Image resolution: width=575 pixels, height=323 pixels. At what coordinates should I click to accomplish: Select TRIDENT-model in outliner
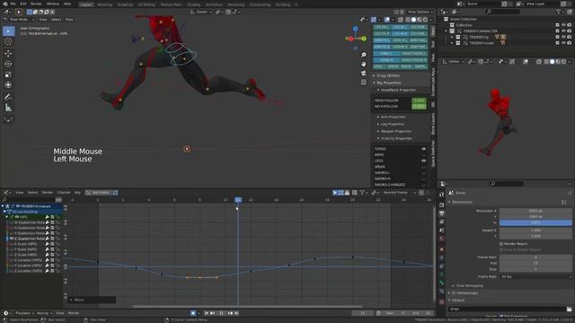click(x=482, y=43)
